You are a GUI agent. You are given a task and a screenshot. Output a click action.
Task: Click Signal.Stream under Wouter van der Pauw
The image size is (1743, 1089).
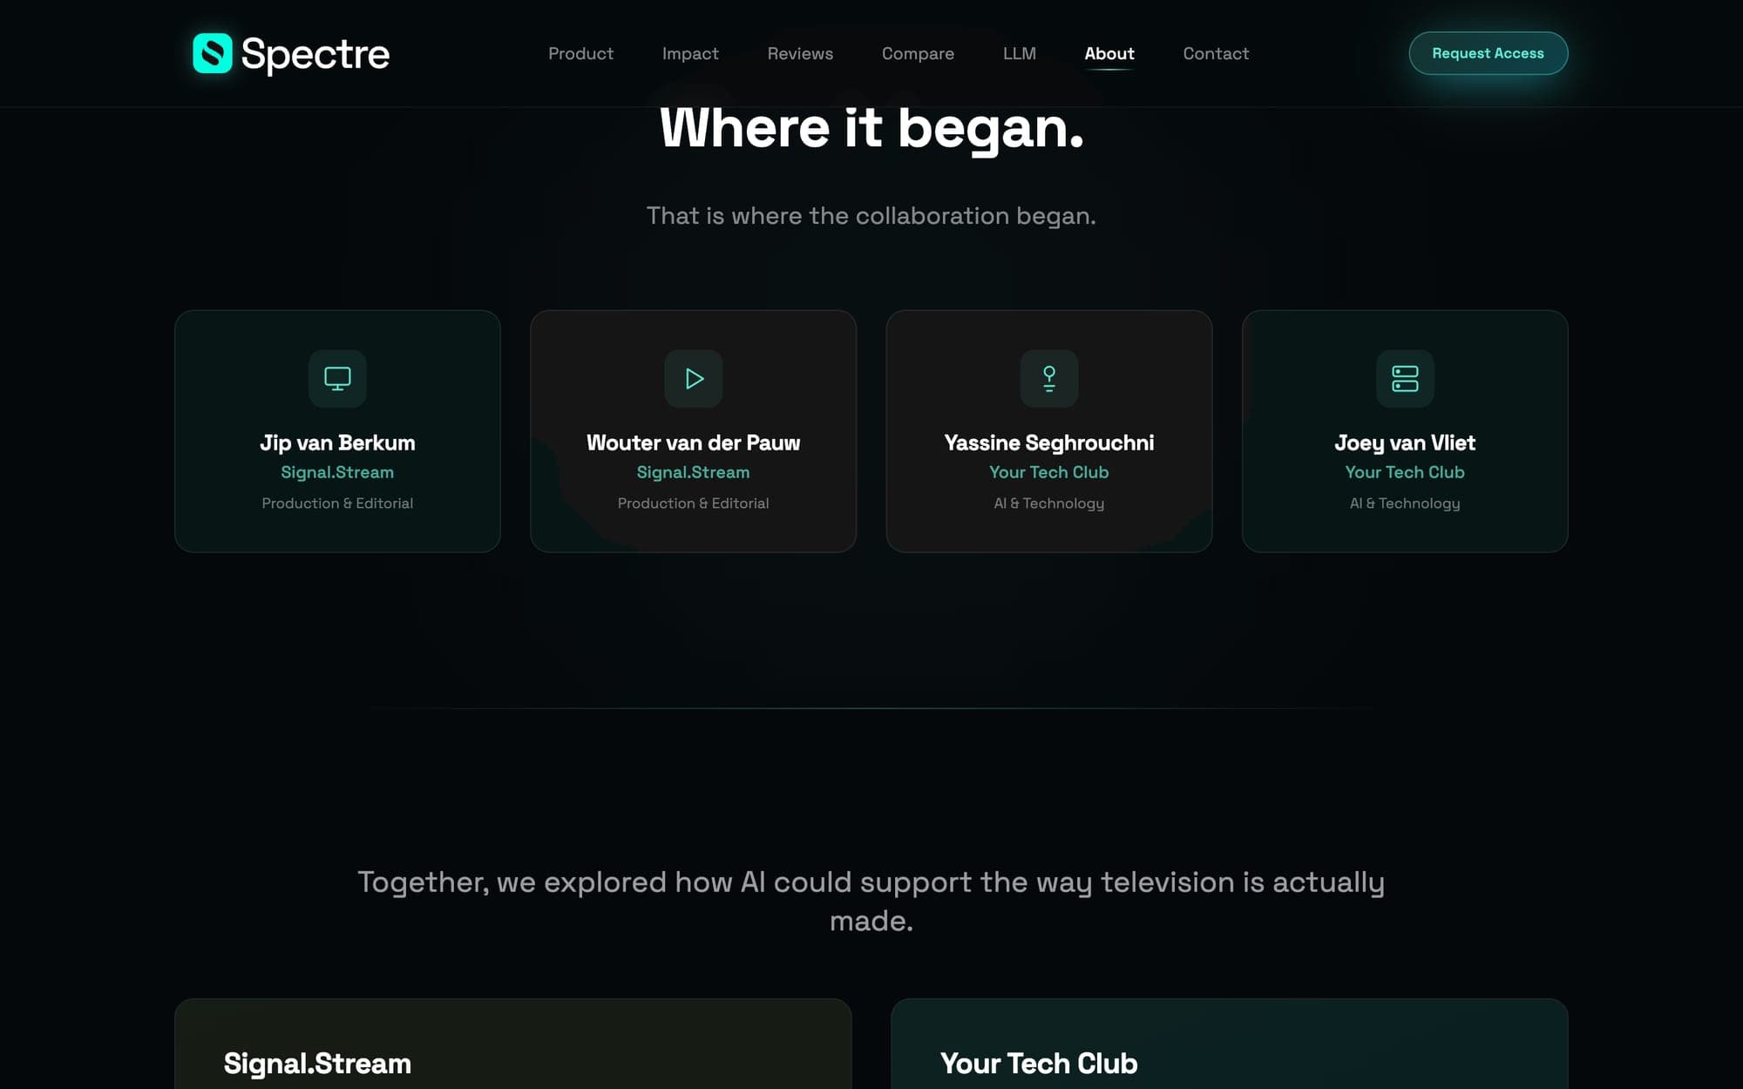pyautogui.click(x=694, y=472)
